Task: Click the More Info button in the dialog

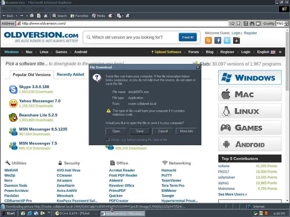Action: [x=186, y=131]
